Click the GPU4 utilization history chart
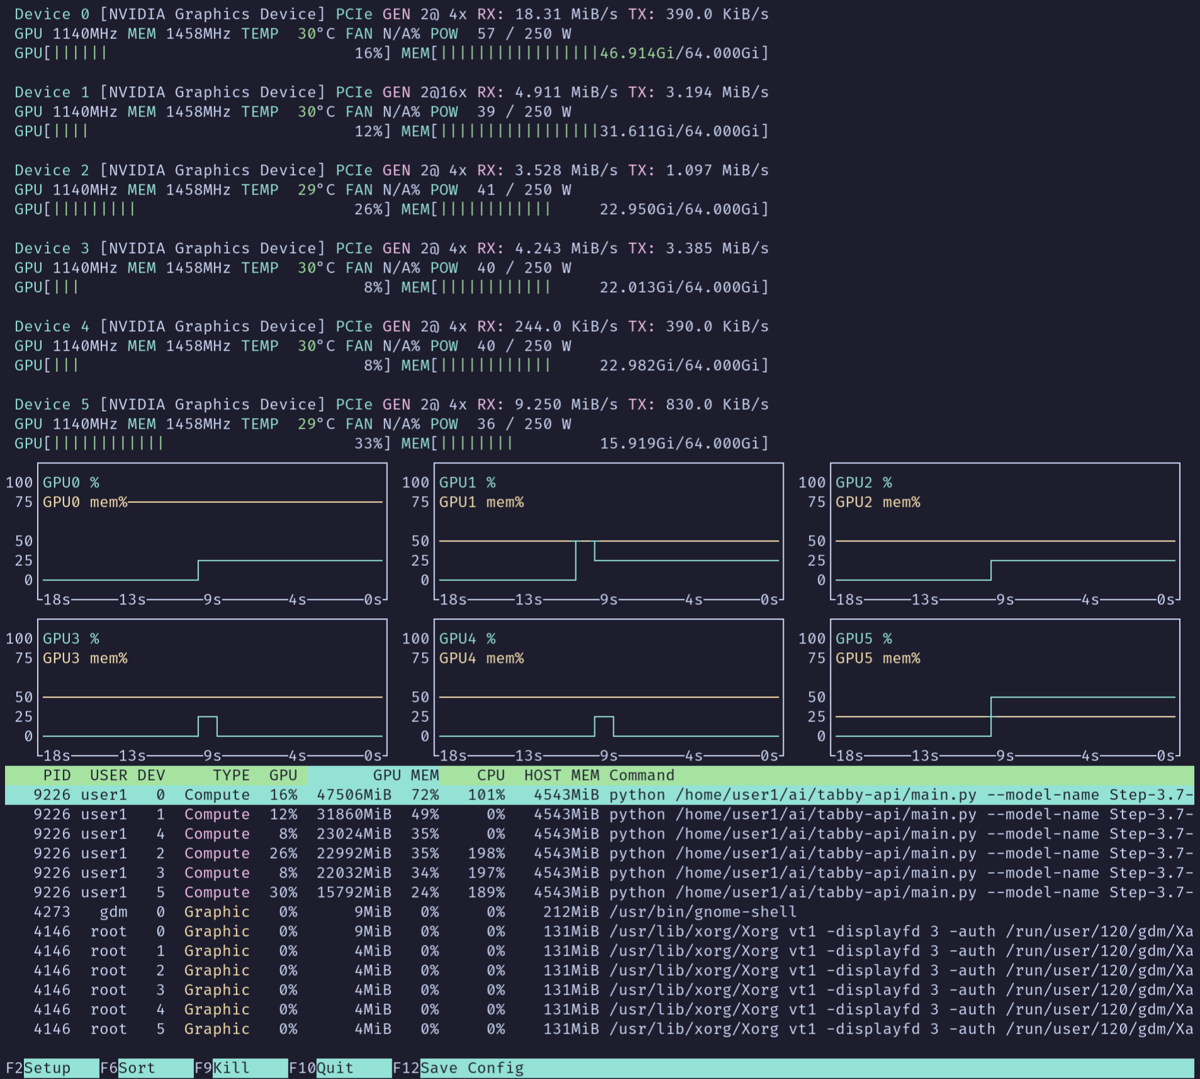Viewport: 1200px width, 1079px height. tap(609, 689)
